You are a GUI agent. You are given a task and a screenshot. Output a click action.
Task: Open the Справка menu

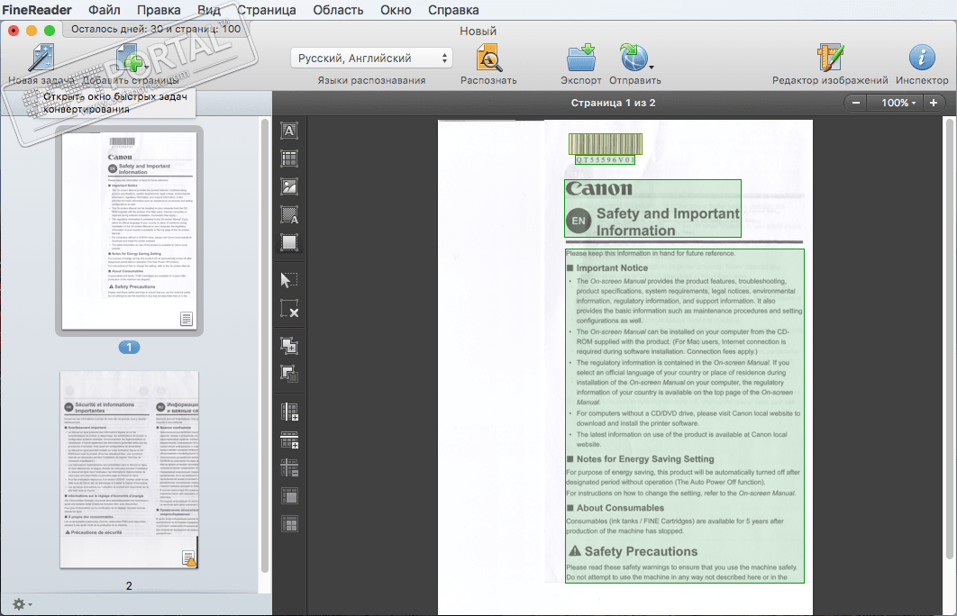pos(453,10)
